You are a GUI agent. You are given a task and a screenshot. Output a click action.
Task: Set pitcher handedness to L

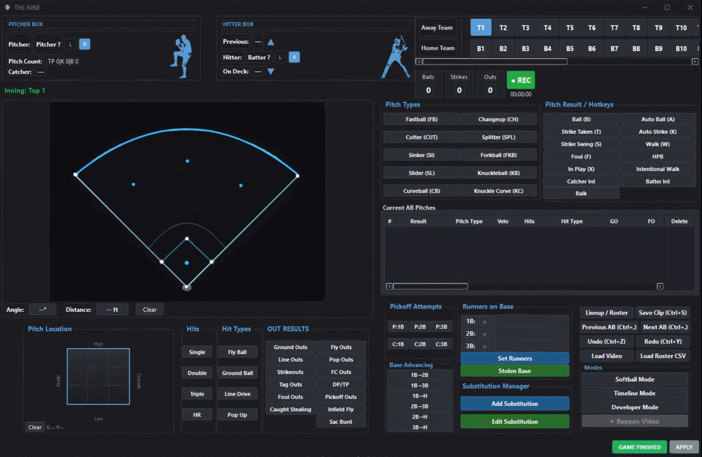point(71,44)
